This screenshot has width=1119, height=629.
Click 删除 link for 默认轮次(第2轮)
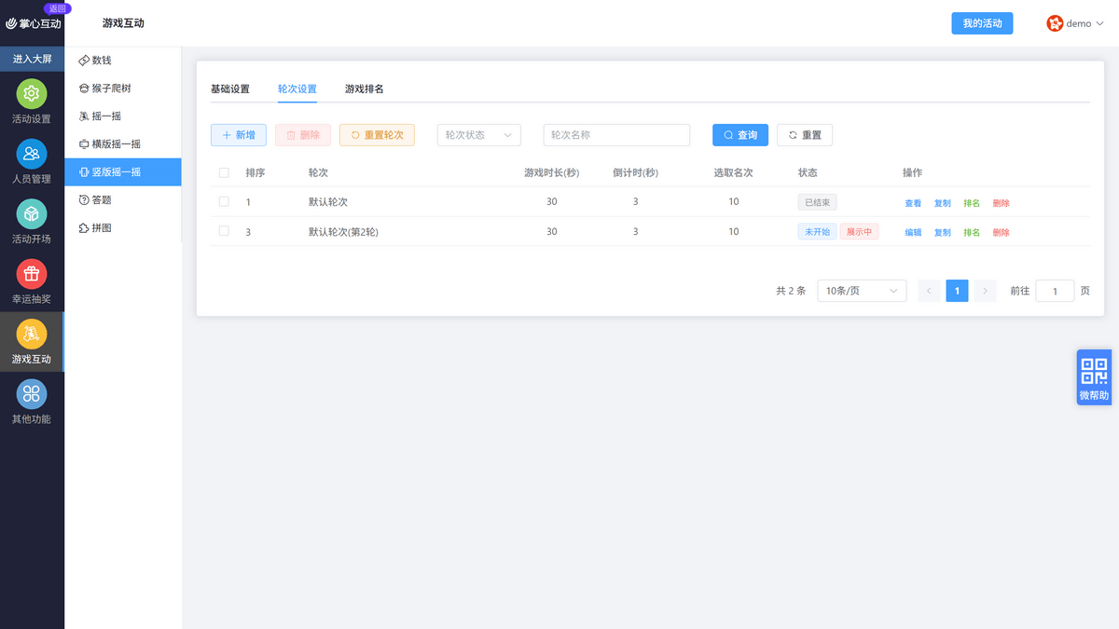1001,233
